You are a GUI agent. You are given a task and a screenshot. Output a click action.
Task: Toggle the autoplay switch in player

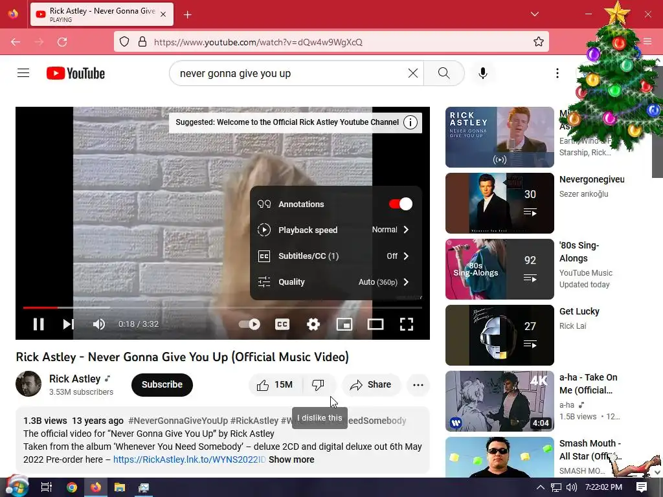pyautogui.click(x=249, y=324)
